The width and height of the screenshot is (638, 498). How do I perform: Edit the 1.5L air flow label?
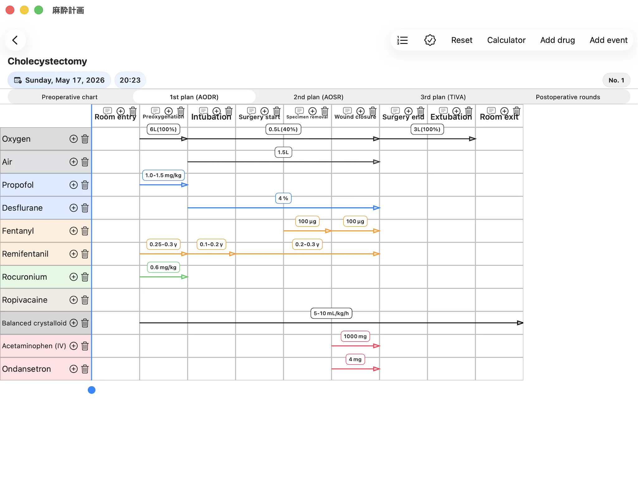pos(283,152)
